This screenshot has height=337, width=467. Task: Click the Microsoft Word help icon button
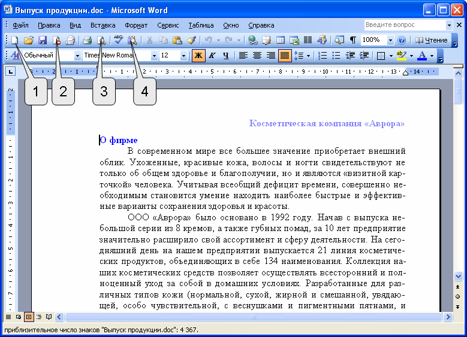click(402, 40)
